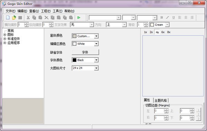Expand the 应用程序 tree node
207x131 pixels.
[x=5, y=43]
